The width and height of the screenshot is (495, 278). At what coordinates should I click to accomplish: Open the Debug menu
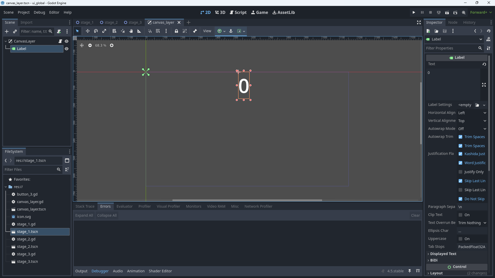click(39, 12)
